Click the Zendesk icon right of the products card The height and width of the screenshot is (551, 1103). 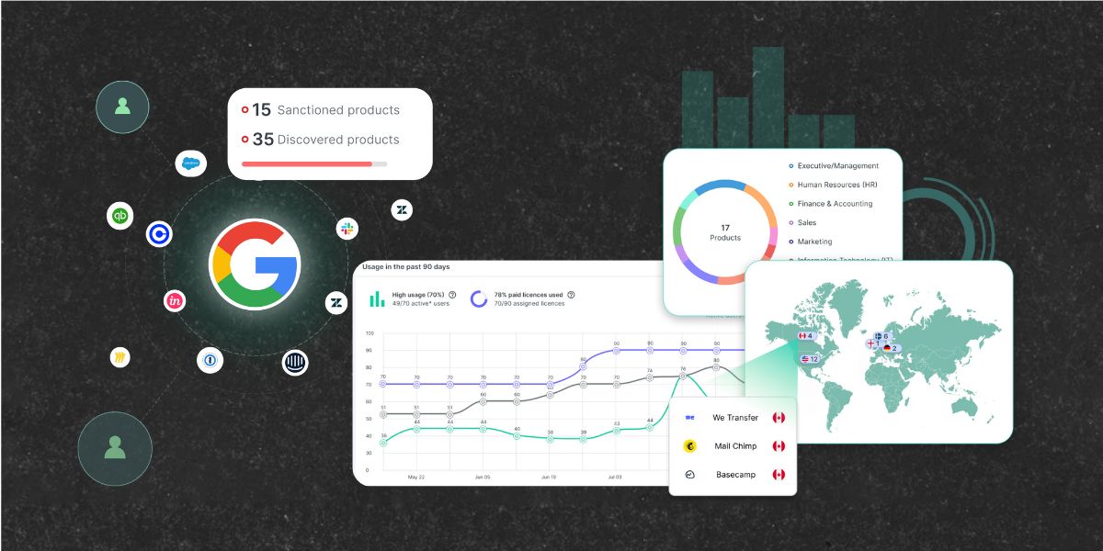402,210
